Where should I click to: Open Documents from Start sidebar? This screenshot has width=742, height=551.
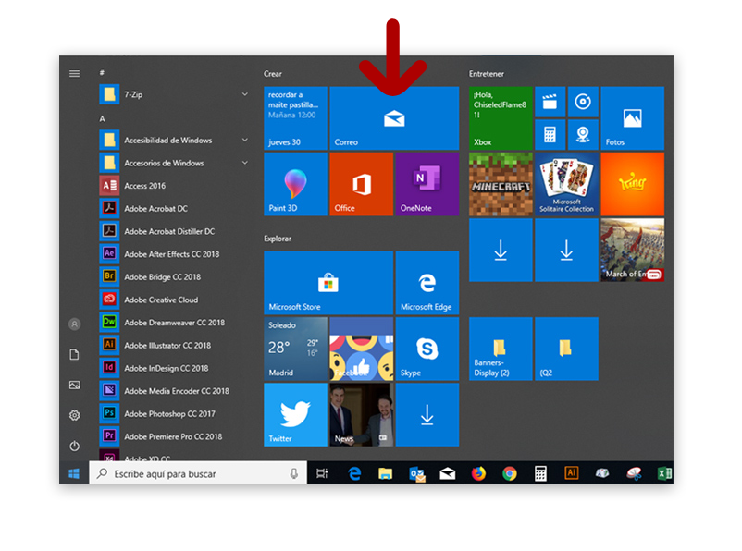74,354
